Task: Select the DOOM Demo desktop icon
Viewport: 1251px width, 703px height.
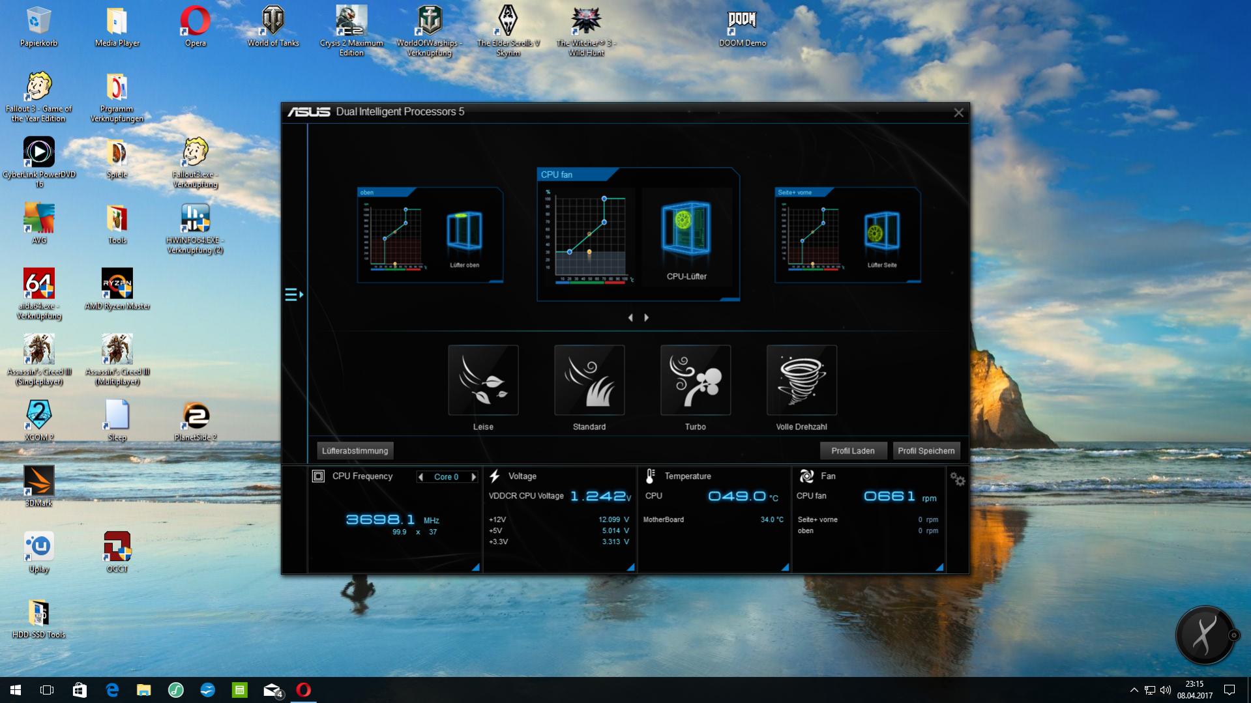Action: pyautogui.click(x=743, y=27)
